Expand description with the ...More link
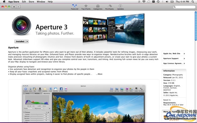 [99, 74]
